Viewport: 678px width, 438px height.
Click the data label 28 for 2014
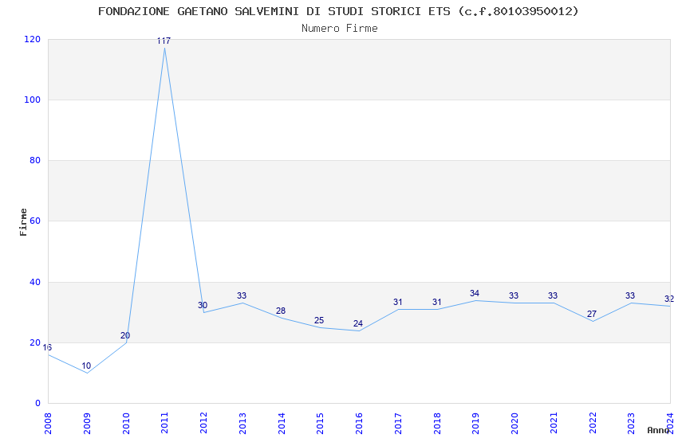[281, 311]
